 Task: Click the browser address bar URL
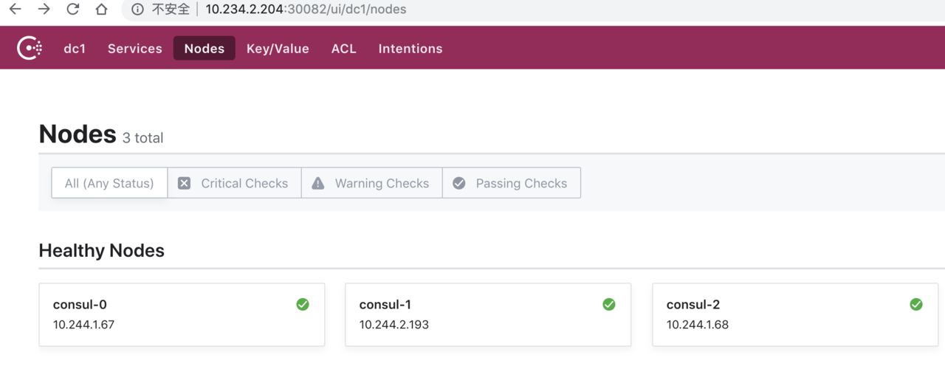coord(306,10)
